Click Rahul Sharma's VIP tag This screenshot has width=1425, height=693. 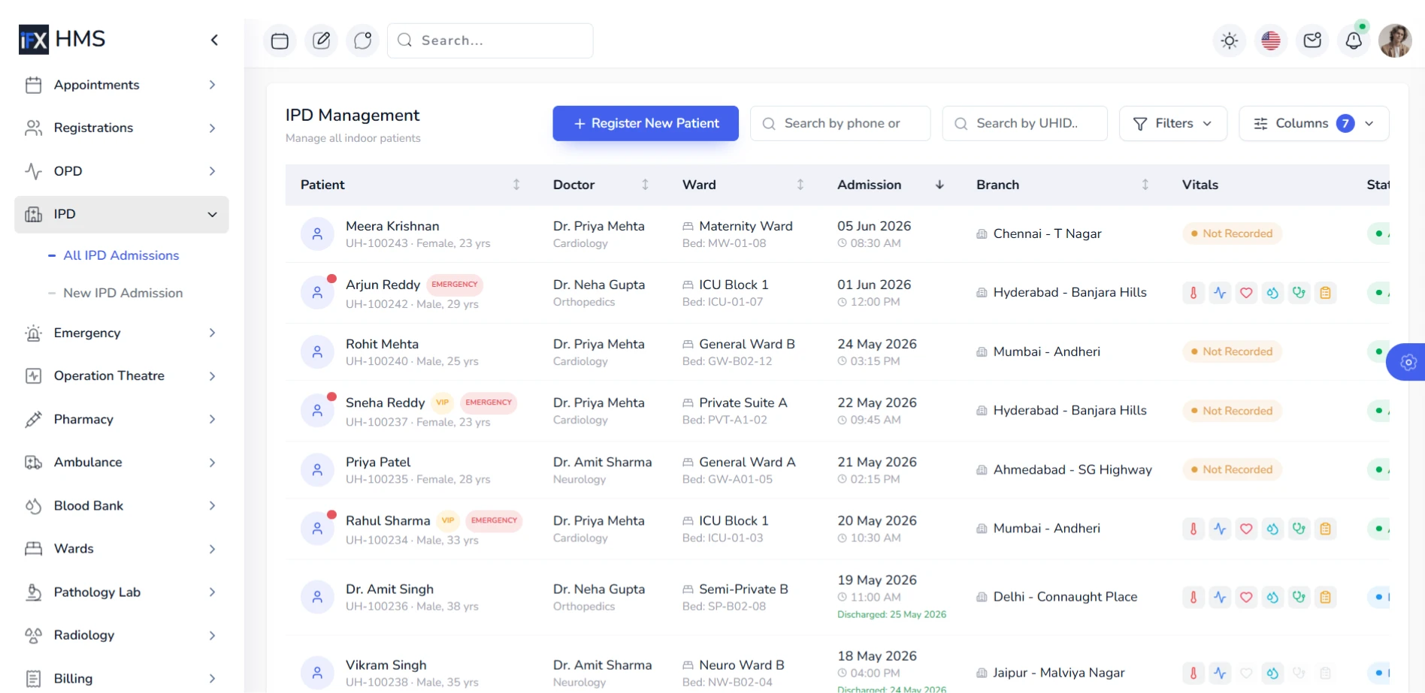point(448,520)
